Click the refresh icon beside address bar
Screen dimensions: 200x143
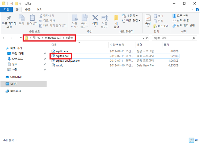pyautogui.click(x=147, y=38)
